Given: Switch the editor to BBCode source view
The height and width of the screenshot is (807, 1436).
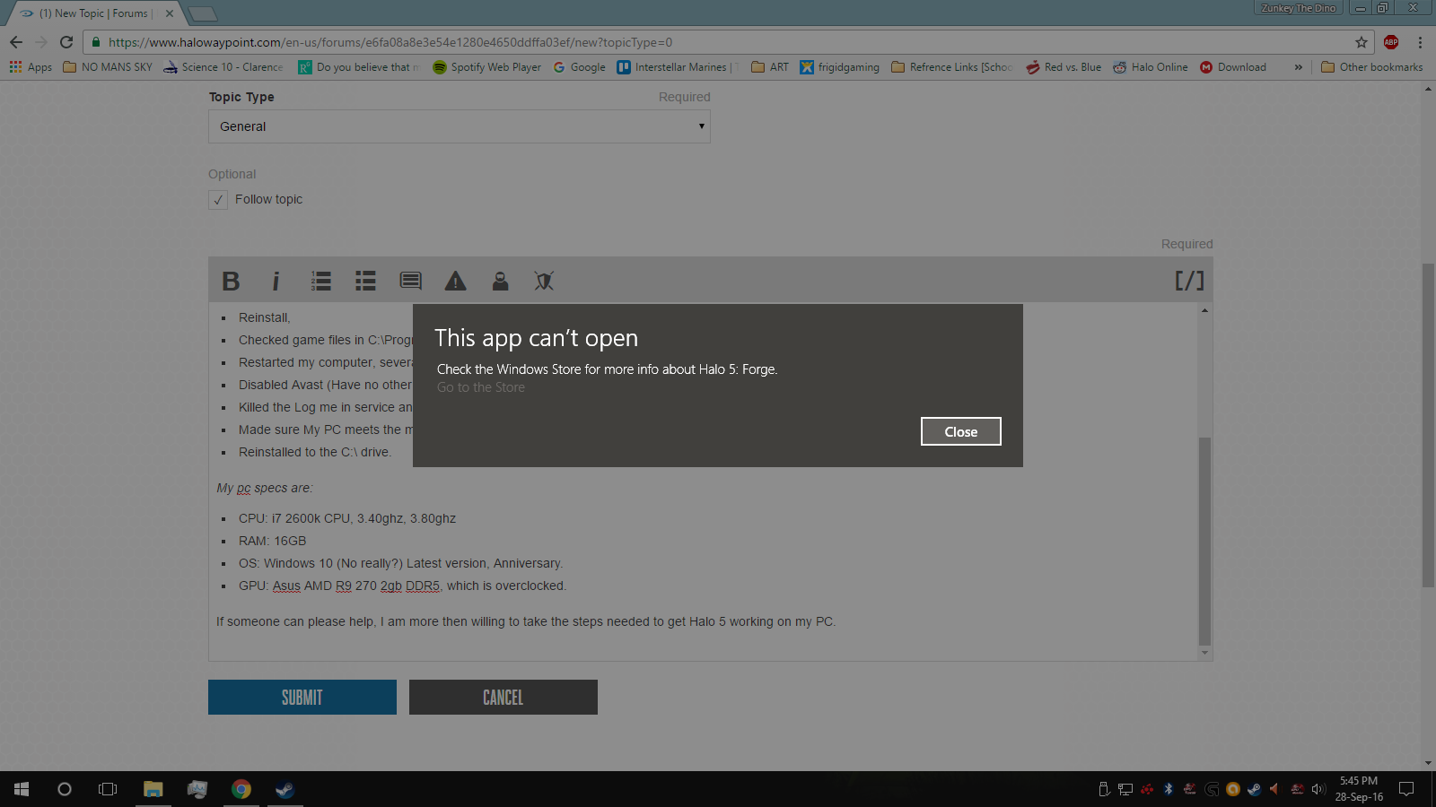Looking at the screenshot, I should [1189, 281].
